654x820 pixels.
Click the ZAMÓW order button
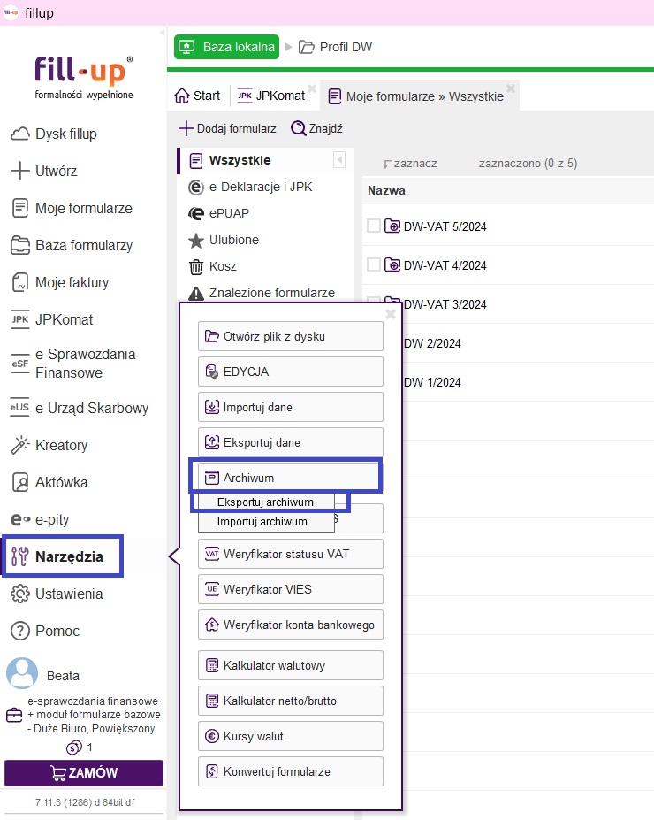pos(84,772)
